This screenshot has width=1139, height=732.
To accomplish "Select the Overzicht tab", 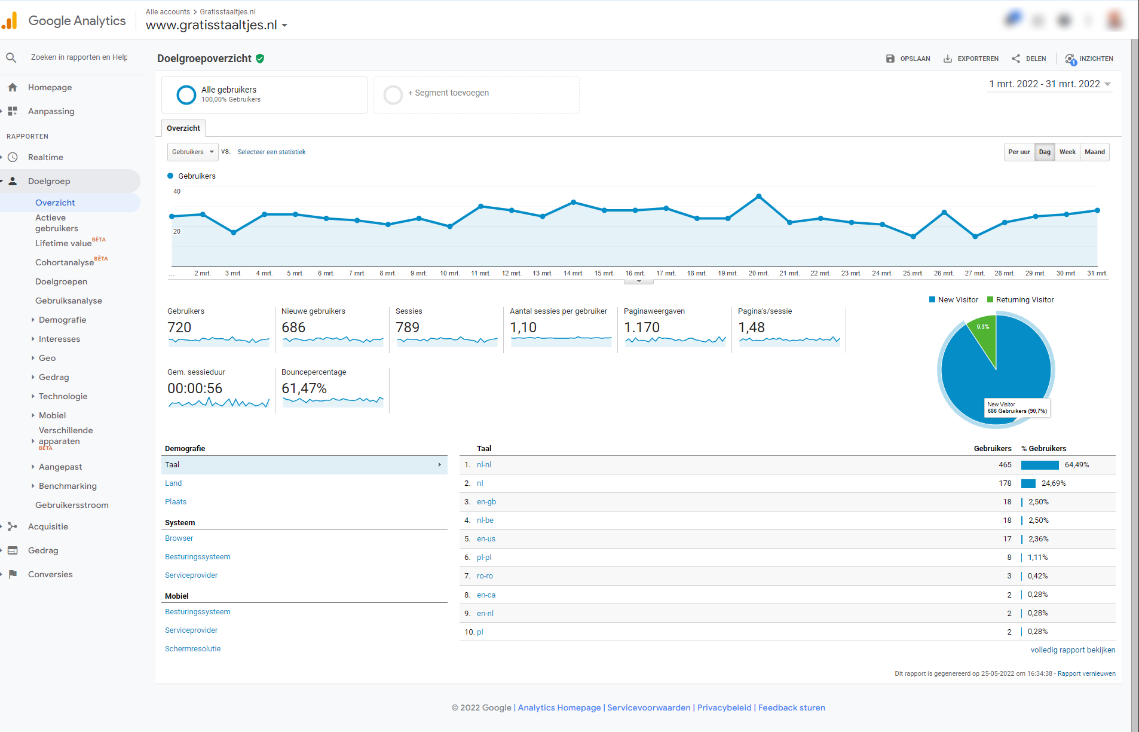I will [x=183, y=128].
